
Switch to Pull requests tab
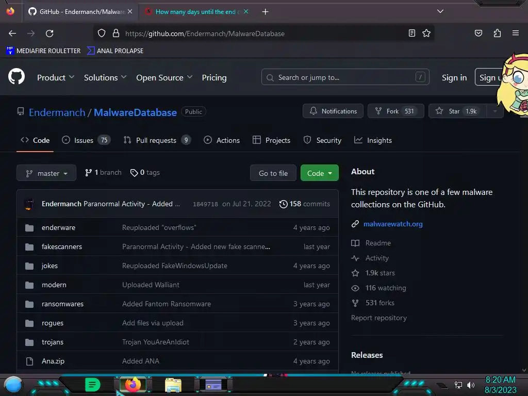coord(157,140)
